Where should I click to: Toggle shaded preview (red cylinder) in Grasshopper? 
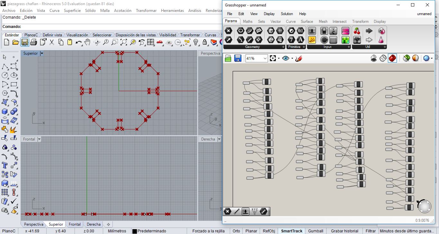[392, 58]
